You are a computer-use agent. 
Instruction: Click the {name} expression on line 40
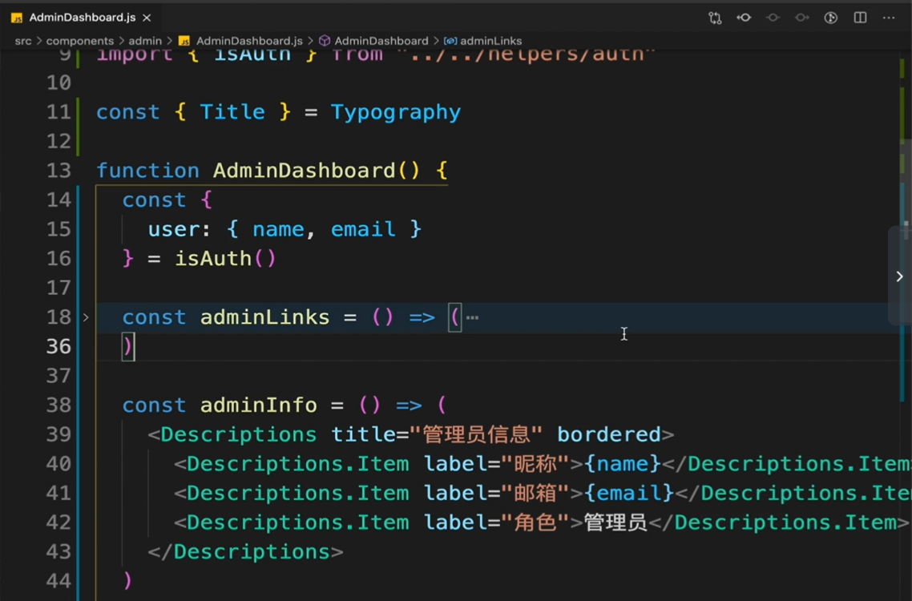[x=623, y=464]
